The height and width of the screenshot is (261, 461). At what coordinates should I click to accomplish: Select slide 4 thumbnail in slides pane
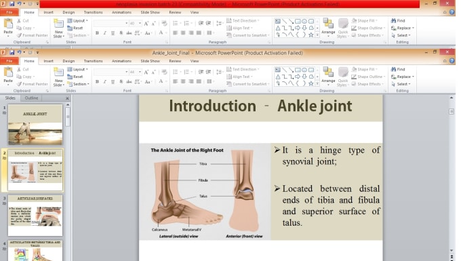(x=35, y=250)
